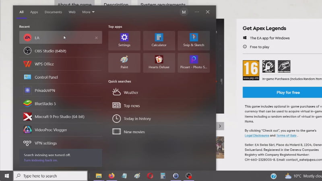The image size is (322, 181).
Task: Launch WPS Office from recent list
Action: point(61,64)
